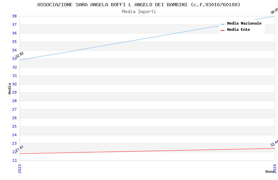Click the y-axis value 25
Screen dimensions: 278x180
point(14,126)
